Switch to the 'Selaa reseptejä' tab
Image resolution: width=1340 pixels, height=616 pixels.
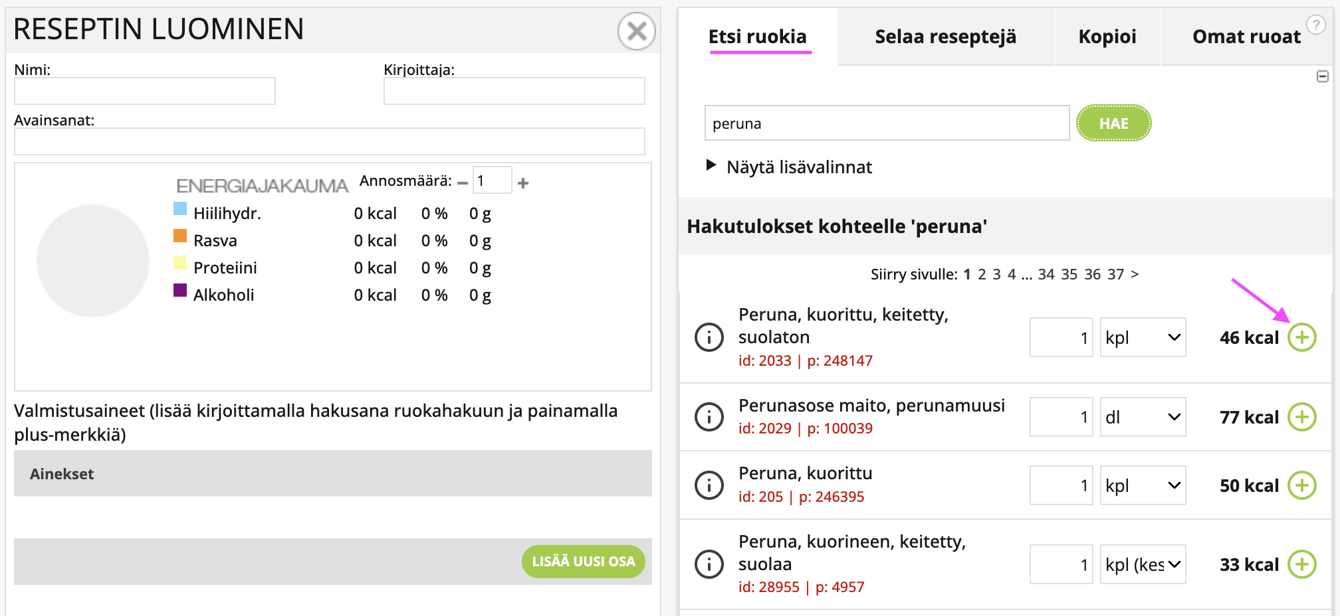(945, 37)
